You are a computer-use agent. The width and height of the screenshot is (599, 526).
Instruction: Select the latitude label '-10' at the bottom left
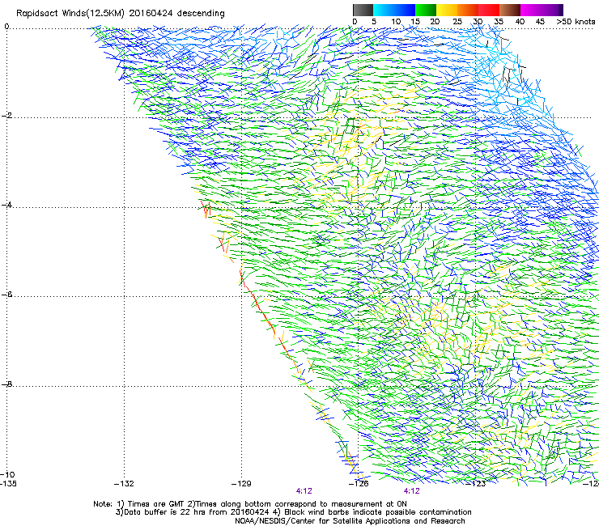(x=8, y=474)
